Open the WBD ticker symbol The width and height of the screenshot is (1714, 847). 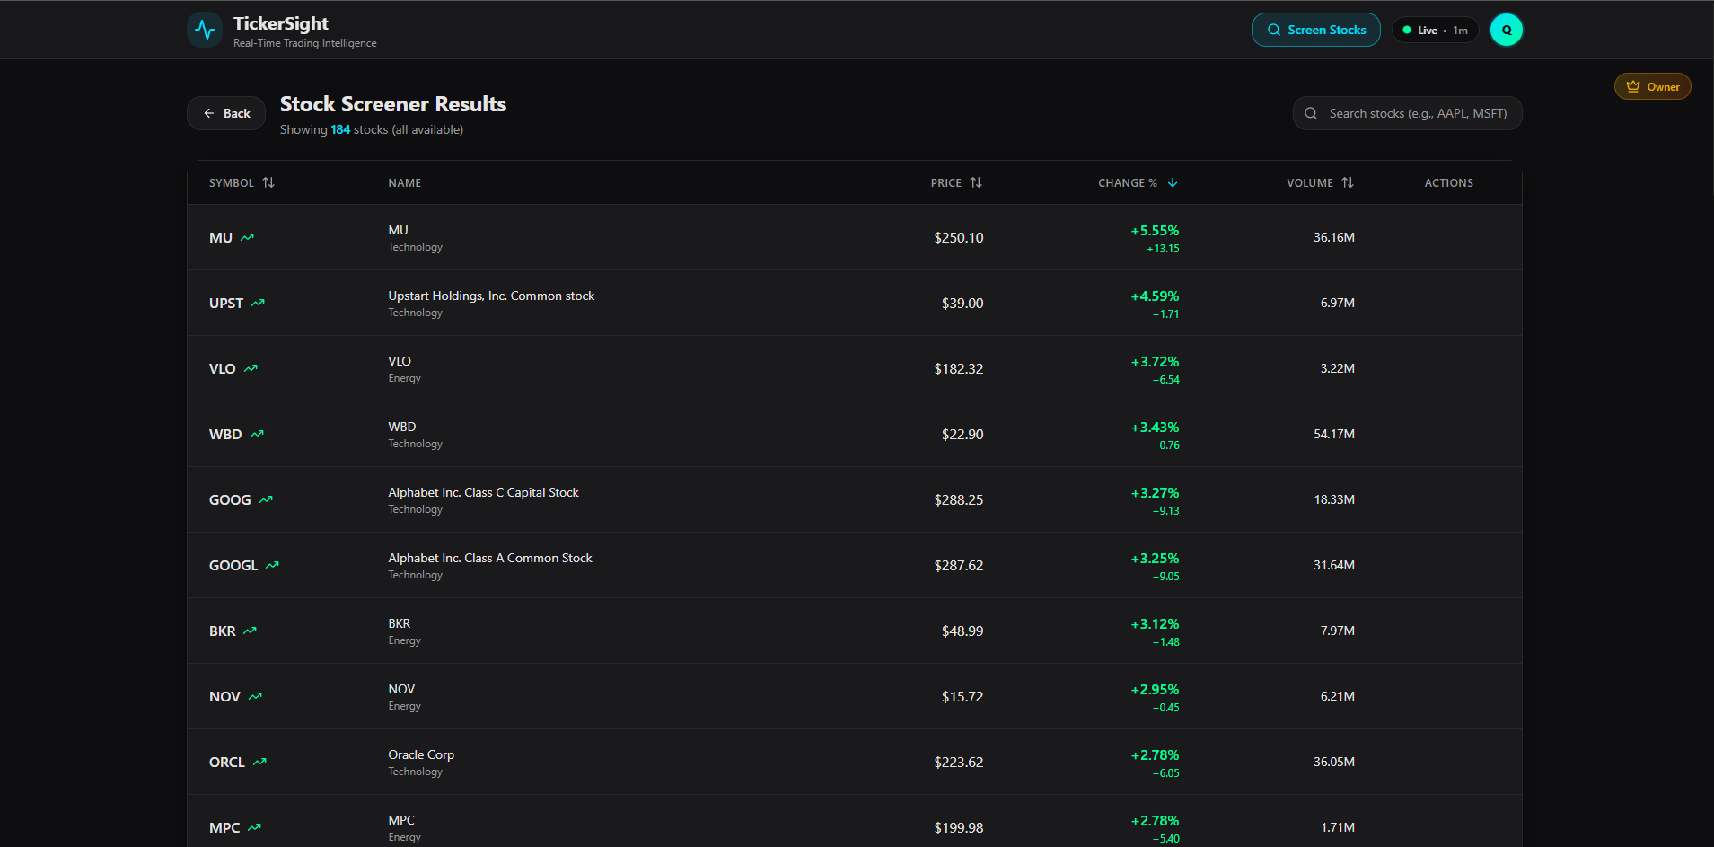(x=225, y=434)
